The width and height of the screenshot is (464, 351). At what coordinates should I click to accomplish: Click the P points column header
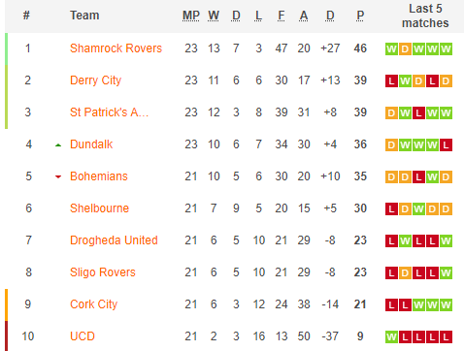[x=360, y=16]
